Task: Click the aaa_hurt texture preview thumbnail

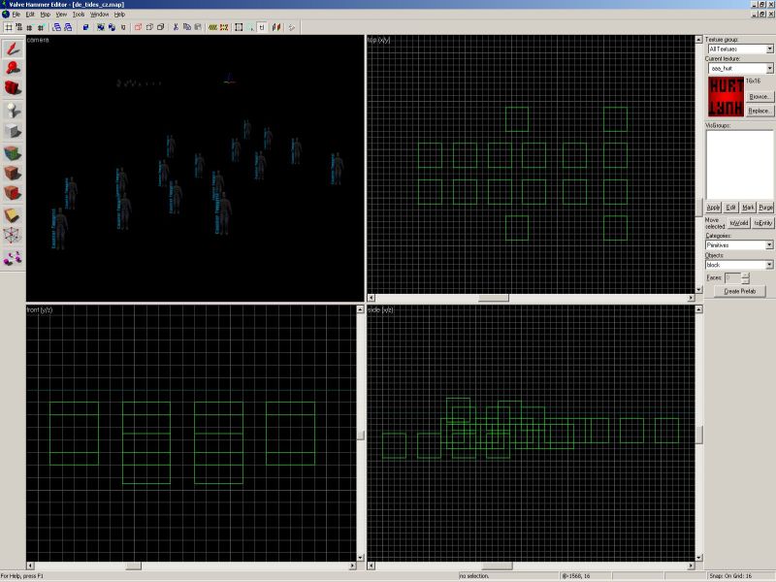Action: coord(725,97)
